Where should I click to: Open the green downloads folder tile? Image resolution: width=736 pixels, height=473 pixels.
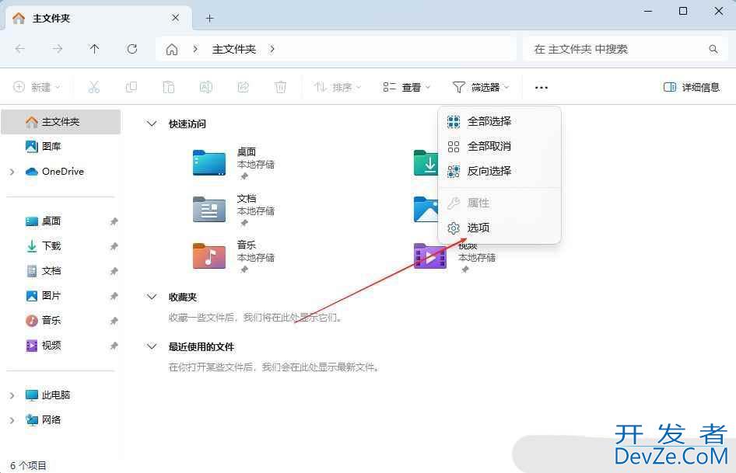click(426, 162)
